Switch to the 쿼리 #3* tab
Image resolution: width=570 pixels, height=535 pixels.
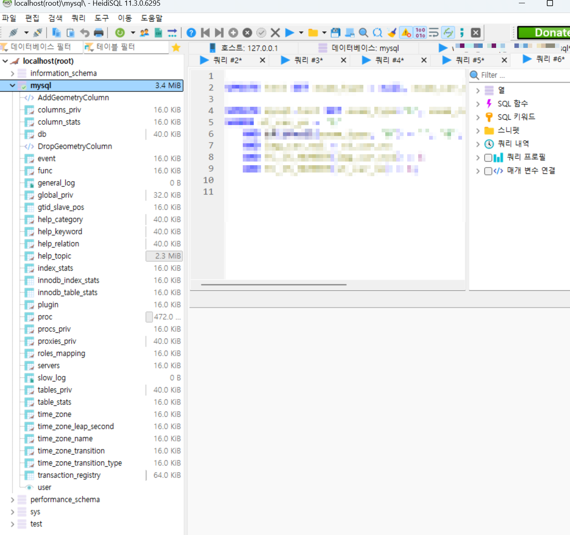308,60
